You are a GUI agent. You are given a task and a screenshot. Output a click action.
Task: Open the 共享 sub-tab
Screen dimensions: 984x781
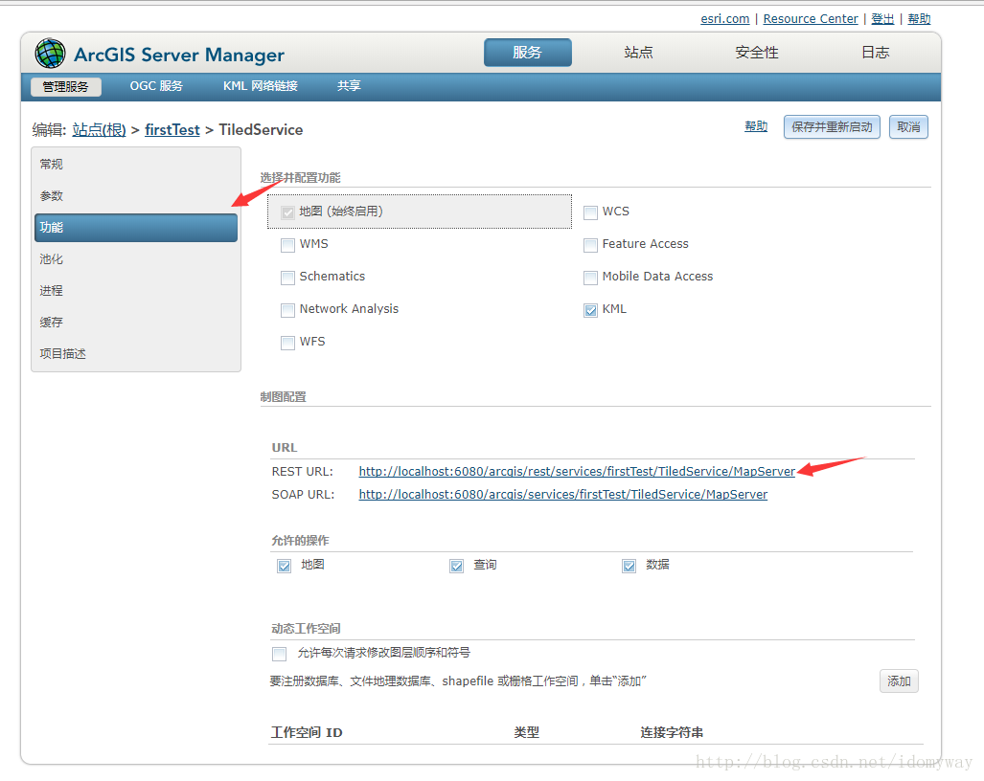(349, 86)
